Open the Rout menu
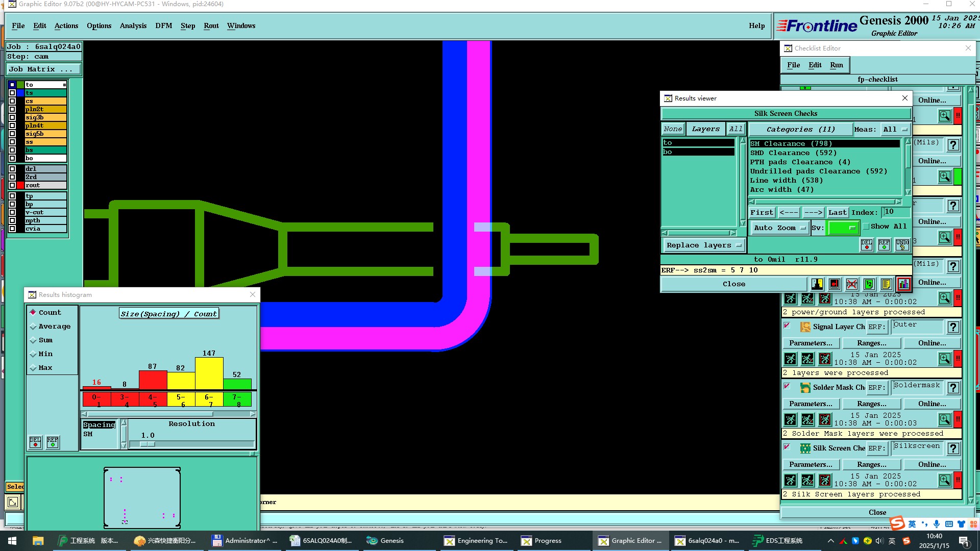The width and height of the screenshot is (980, 551). tap(211, 26)
